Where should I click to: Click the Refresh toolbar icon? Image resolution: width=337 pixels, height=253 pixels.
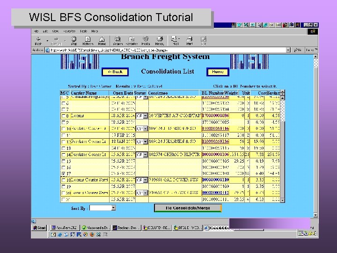[x=88, y=40]
